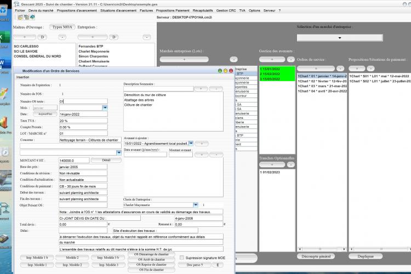The height and width of the screenshot is (274, 411).
Task: Open the Devis du marché menu
Action: (x=41, y=10)
